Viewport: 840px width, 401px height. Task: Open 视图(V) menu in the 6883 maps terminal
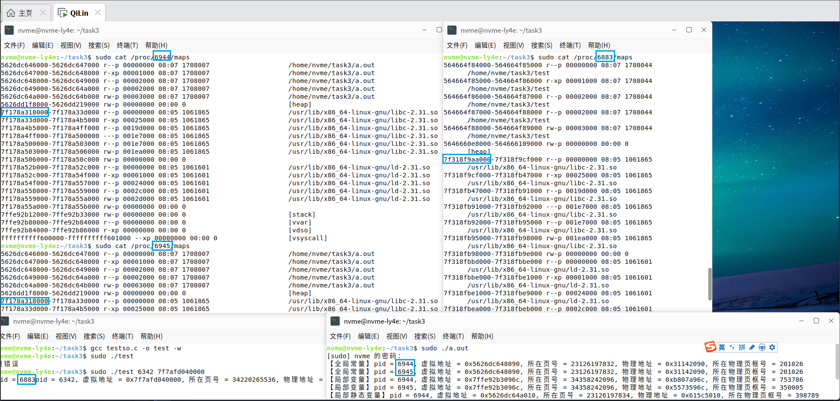(x=514, y=45)
